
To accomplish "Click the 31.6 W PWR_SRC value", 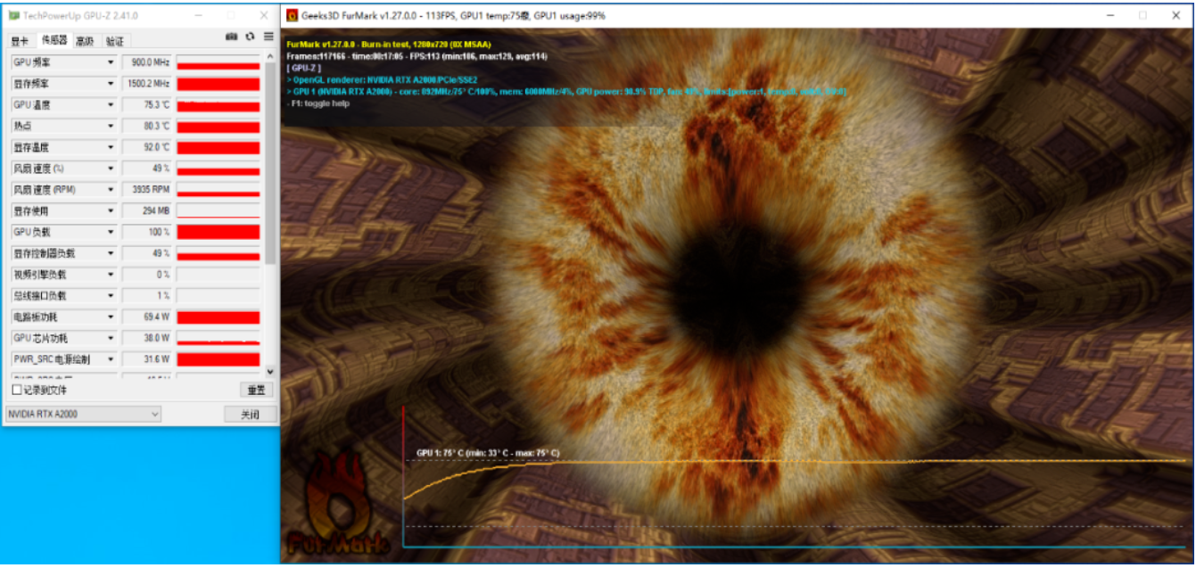I will [x=147, y=359].
